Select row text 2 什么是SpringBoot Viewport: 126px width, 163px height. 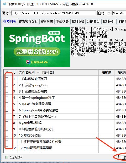click(34, 85)
